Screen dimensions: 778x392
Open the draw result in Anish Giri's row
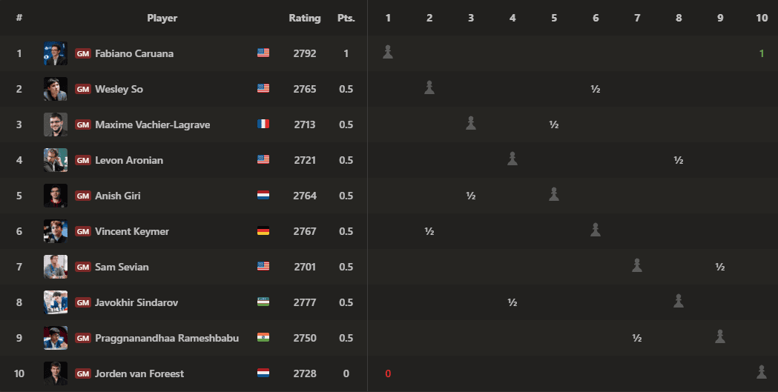471,196
